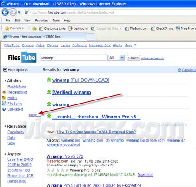Open the desktop.ini bookmark

coord(78,28)
